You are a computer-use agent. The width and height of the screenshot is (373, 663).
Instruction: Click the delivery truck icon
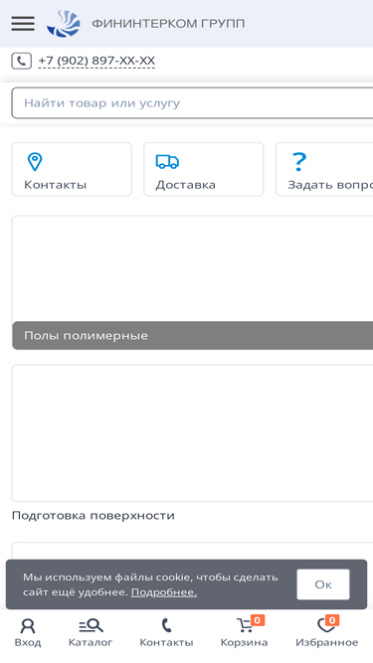(x=167, y=161)
